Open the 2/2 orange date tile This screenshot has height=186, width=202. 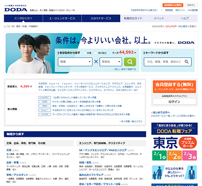point(175,156)
